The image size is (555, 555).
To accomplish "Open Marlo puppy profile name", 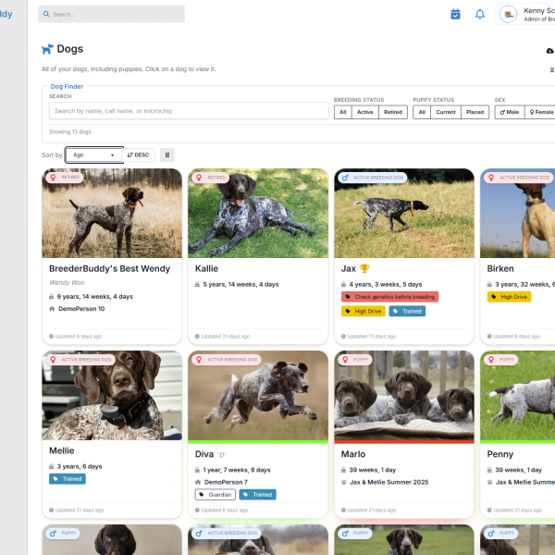I will click(353, 454).
